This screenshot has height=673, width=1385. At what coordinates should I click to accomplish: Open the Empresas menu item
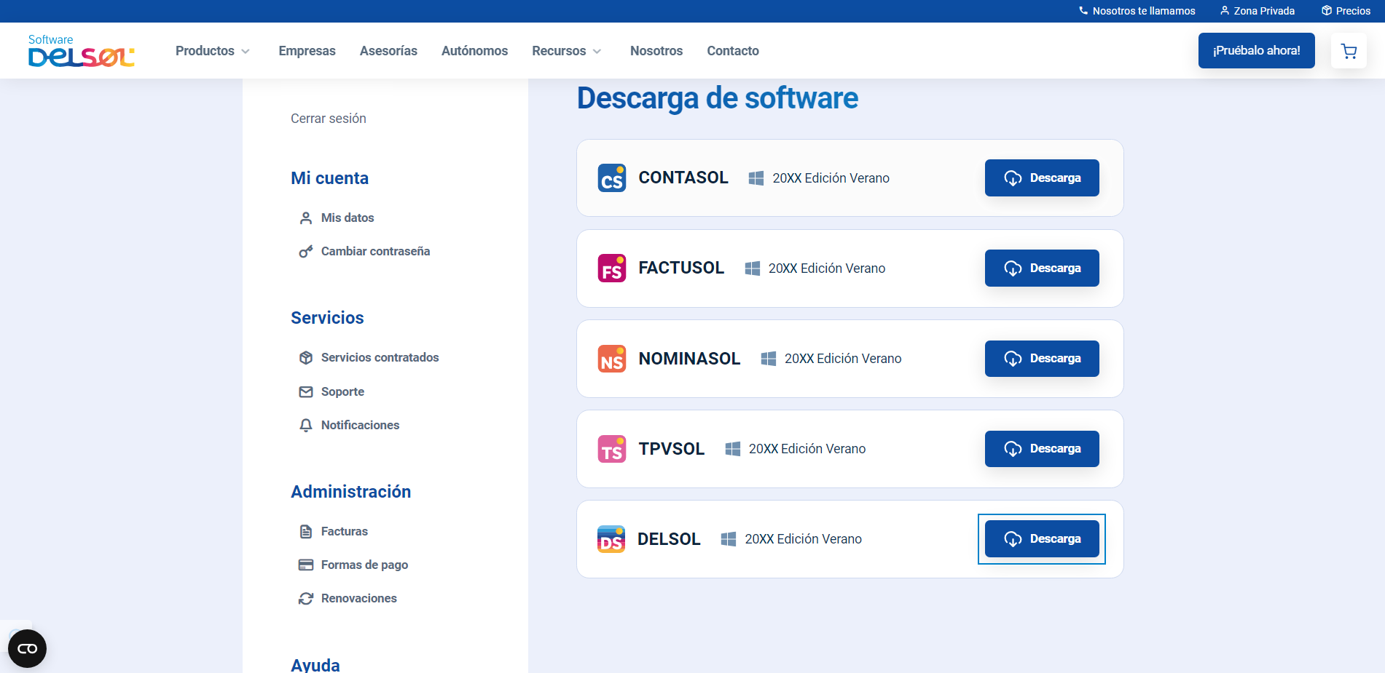tap(307, 51)
